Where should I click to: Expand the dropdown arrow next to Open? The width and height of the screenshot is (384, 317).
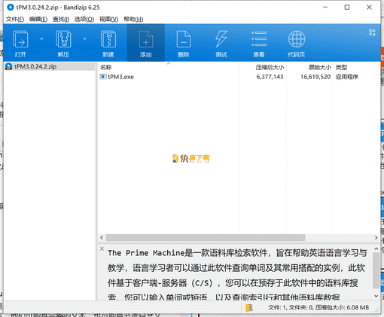[41, 38]
